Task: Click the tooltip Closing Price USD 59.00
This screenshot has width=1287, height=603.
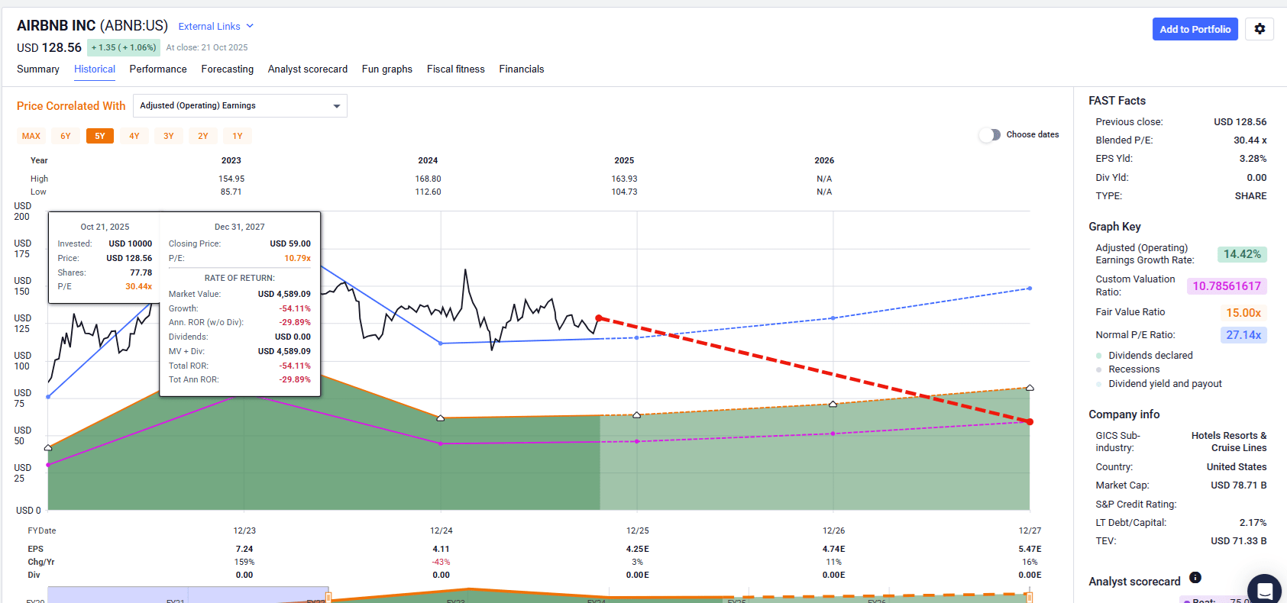Action: click(290, 244)
